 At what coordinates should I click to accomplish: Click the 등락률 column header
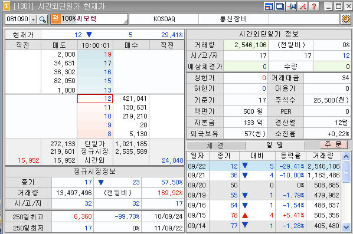pyautogui.click(x=290, y=156)
